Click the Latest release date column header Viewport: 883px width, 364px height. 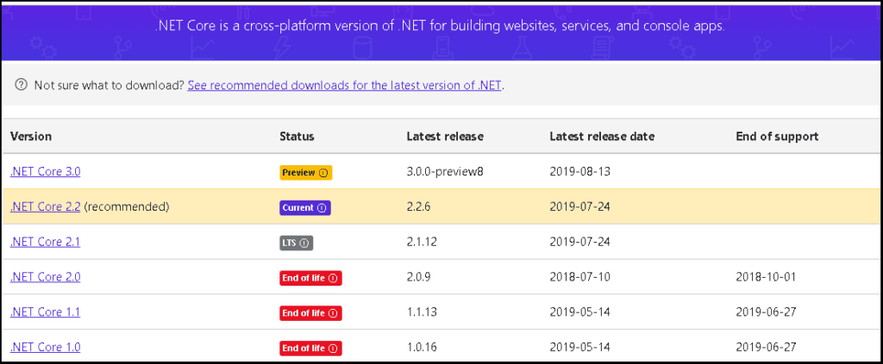pos(602,137)
